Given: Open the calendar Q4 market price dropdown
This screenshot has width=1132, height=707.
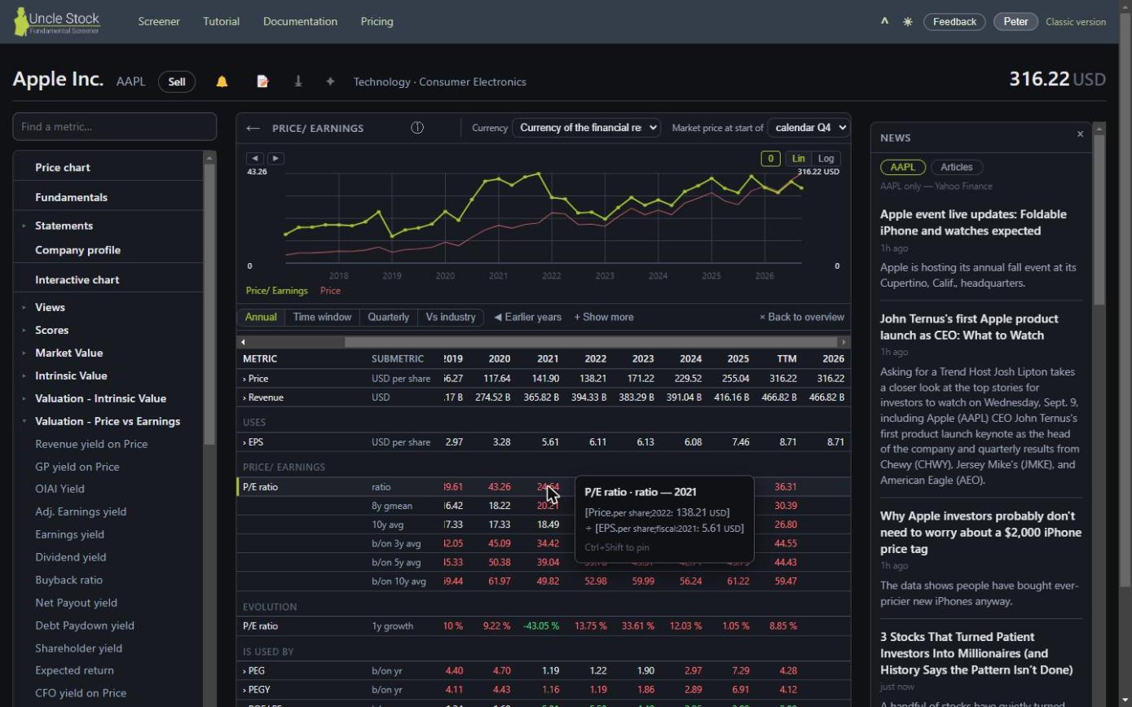Looking at the screenshot, I should pos(808,128).
